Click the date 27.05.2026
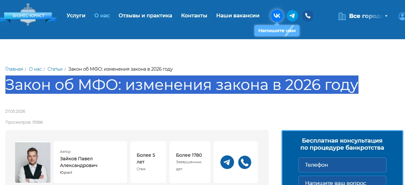Image resolution: width=405 pixels, height=185 pixels. pos(15,111)
